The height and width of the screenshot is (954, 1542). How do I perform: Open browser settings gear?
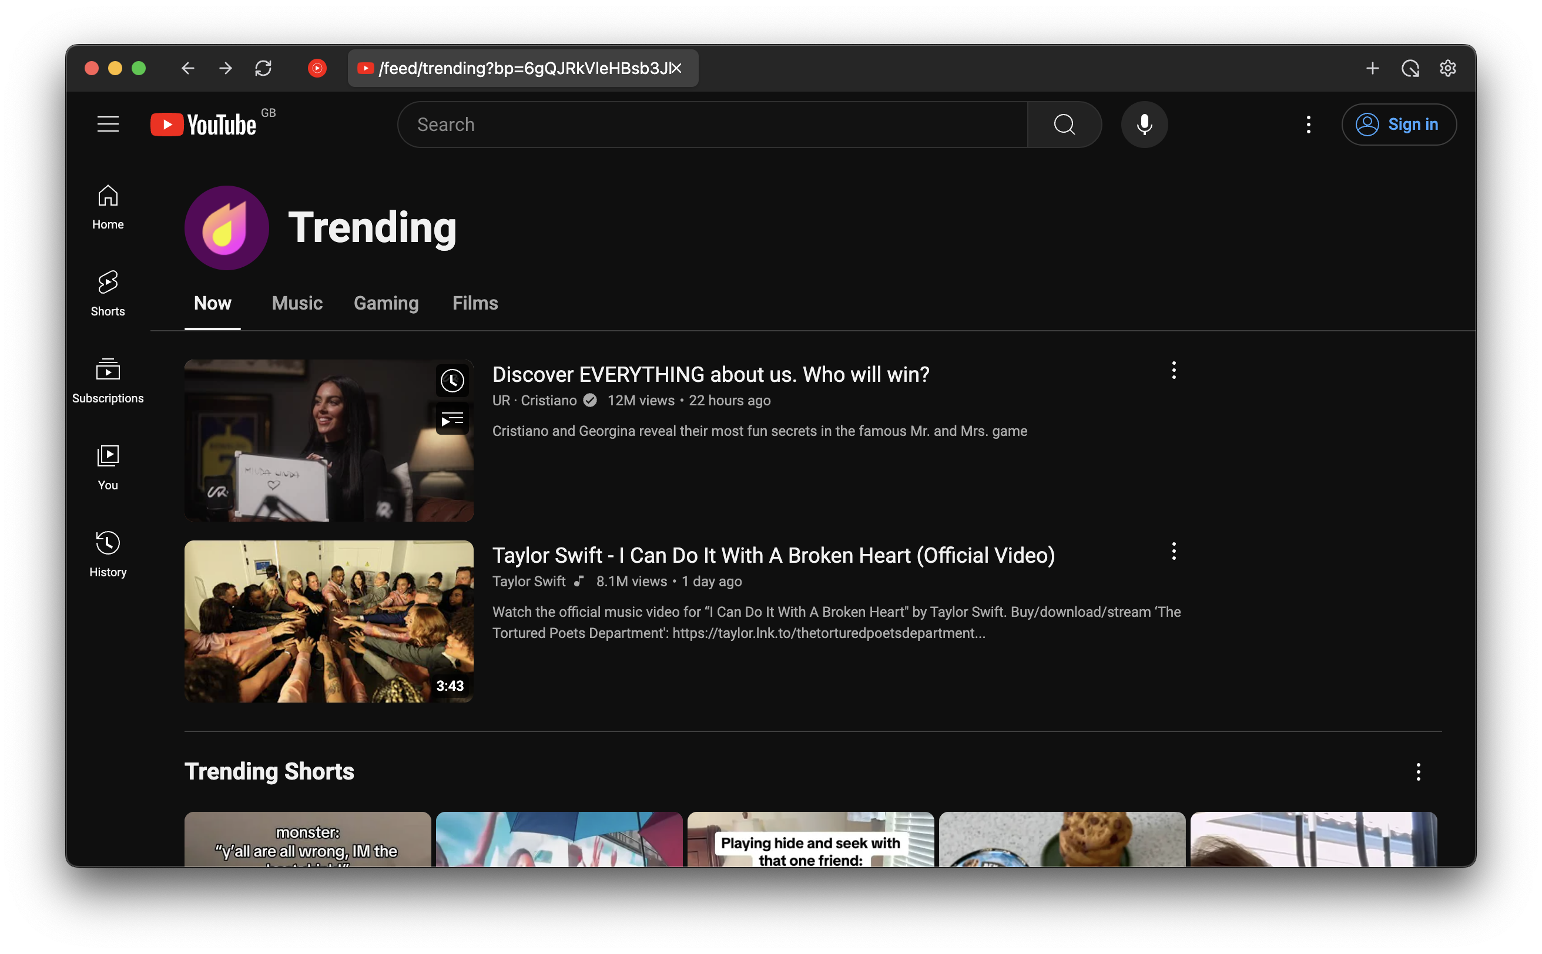1447,68
